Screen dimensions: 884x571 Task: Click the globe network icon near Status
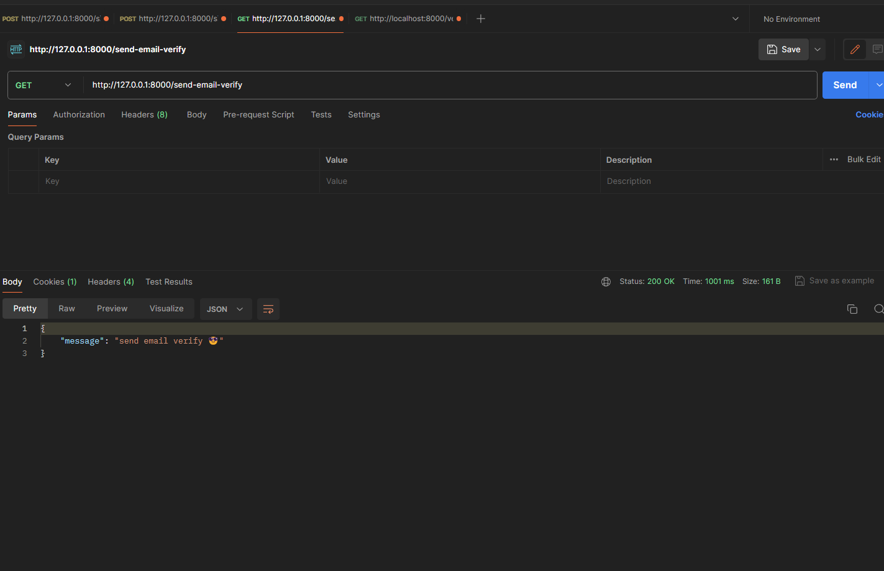click(x=606, y=281)
